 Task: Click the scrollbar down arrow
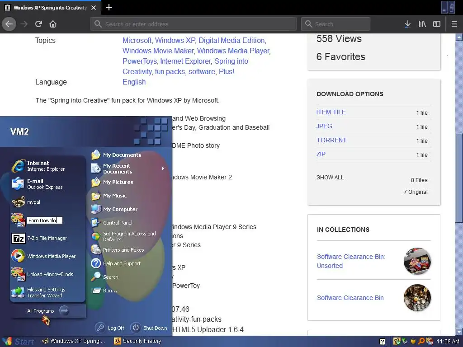[x=459, y=332]
